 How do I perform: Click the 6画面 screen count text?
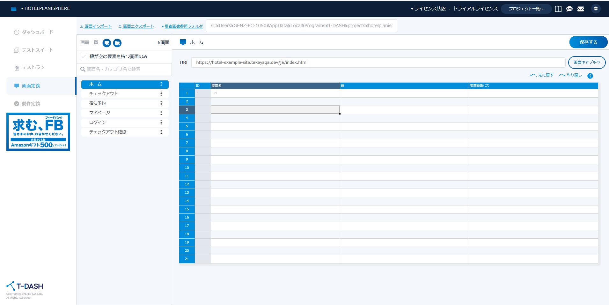[x=163, y=42]
